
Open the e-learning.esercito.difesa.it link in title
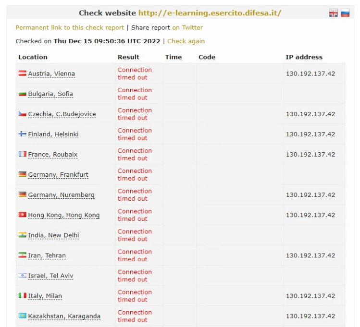coord(210,13)
